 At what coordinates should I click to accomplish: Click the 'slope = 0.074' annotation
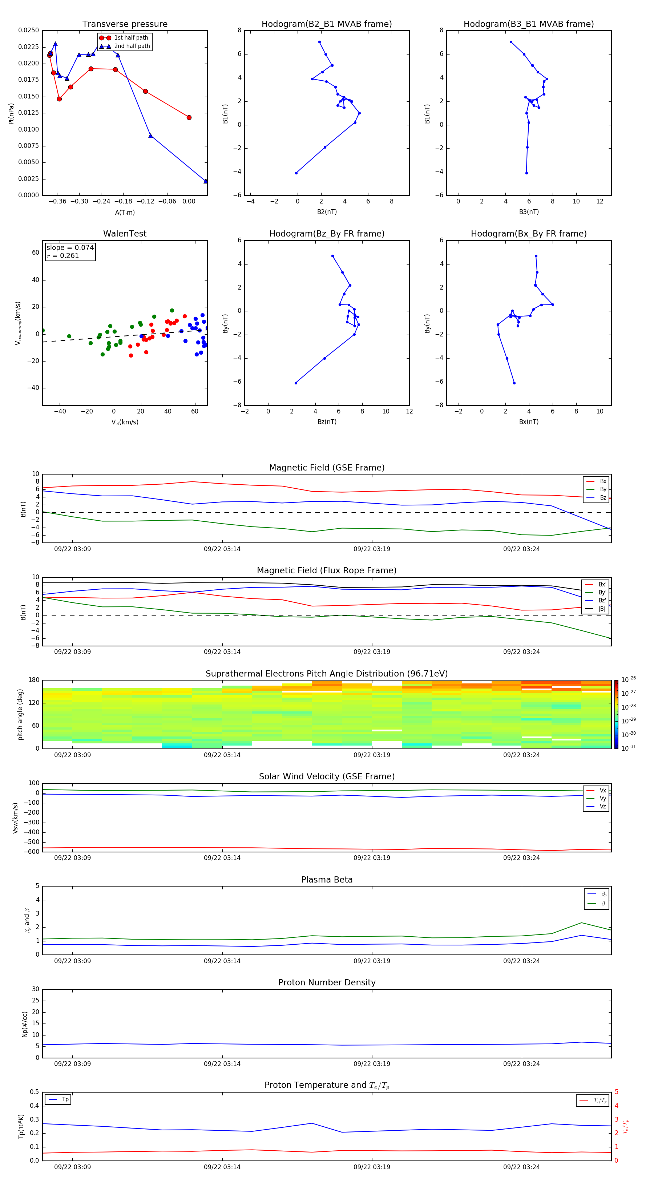pos(70,248)
